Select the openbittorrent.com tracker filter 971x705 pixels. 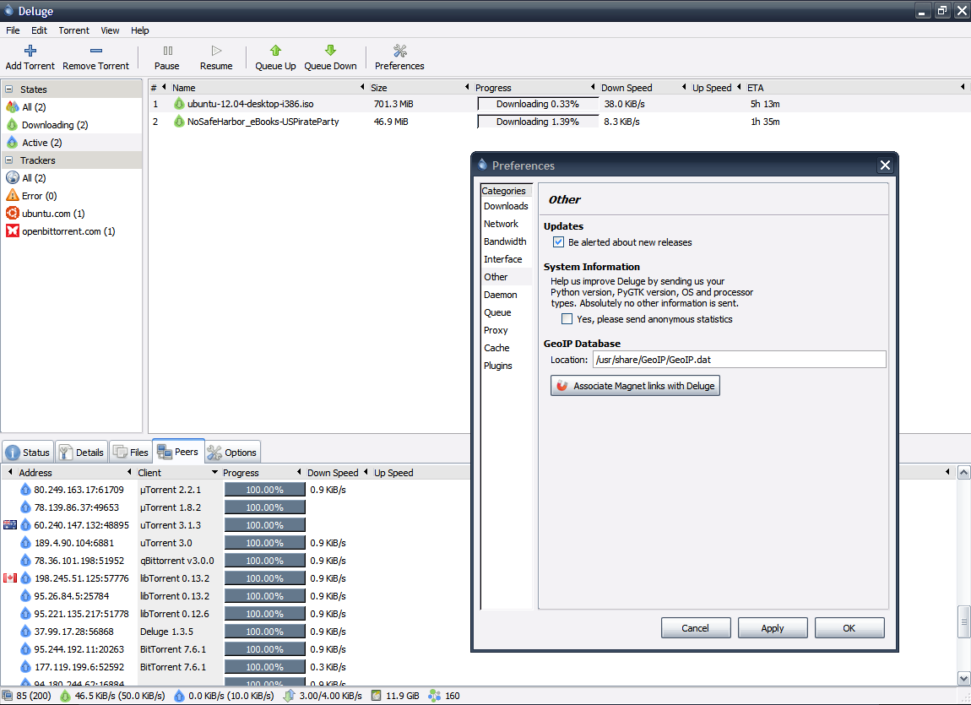[x=68, y=231]
